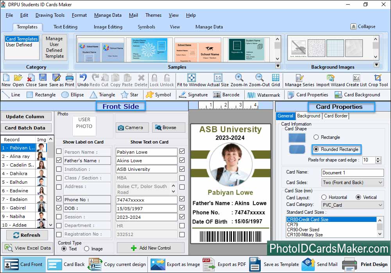
Task: Open the Card Category dropdown
Action: [353, 205]
